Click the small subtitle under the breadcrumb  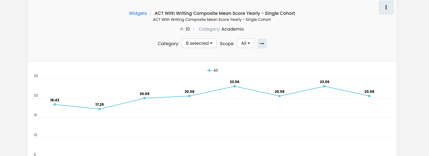pyautogui.click(x=212, y=20)
